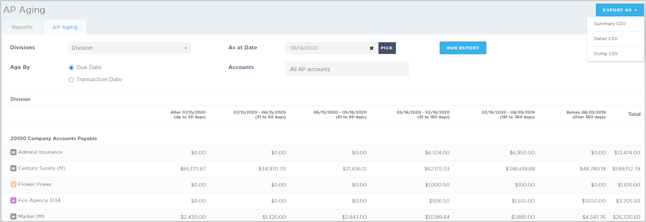Viewport: 646px width, 222px height.
Task: Click the Run Report button
Action: [x=463, y=48]
